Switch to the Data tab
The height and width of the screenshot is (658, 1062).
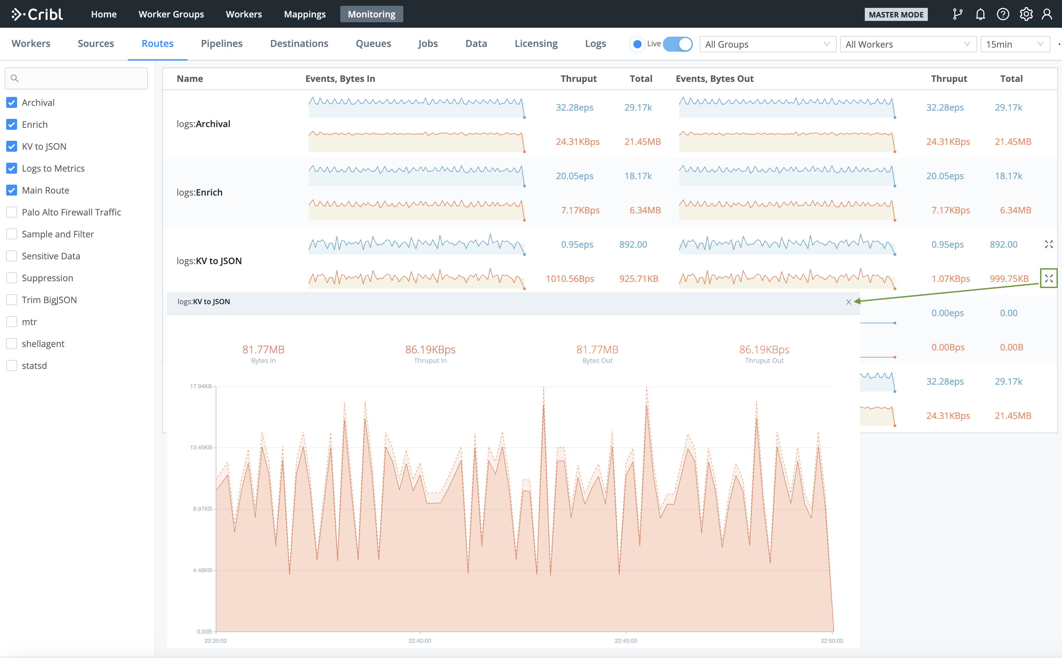pyautogui.click(x=476, y=44)
